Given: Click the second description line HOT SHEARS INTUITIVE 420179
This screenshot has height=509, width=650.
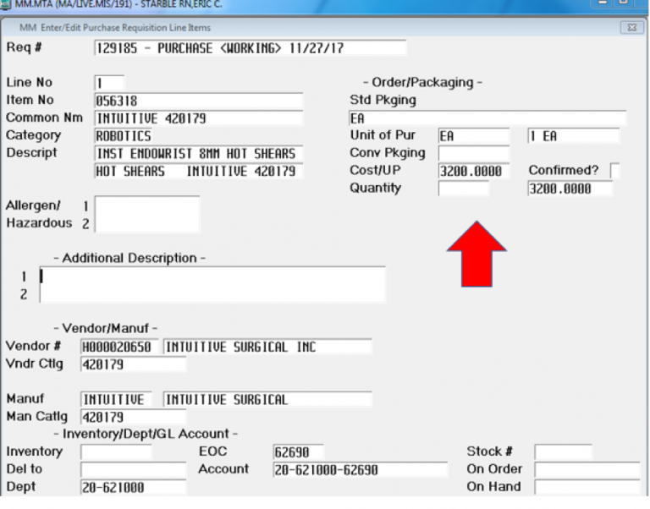Looking at the screenshot, I should coord(199,171).
